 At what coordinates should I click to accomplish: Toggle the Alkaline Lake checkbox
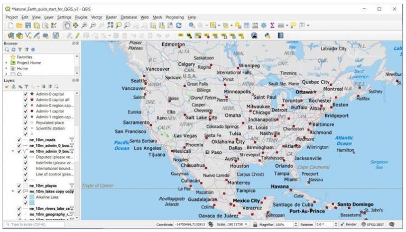pyautogui.click(x=25, y=197)
